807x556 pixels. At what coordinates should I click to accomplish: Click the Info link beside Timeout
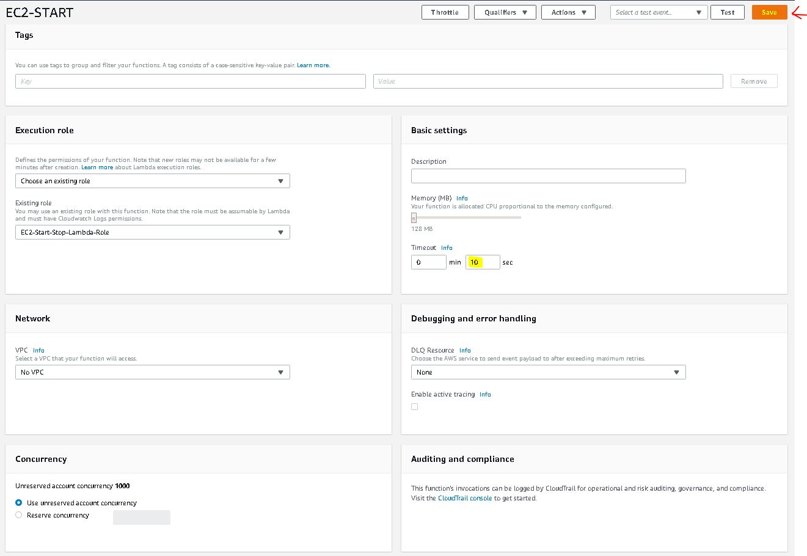click(x=447, y=247)
